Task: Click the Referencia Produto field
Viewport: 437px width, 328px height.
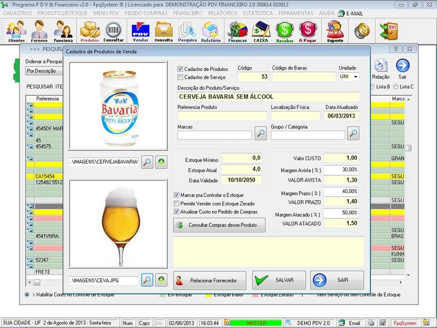Action: pyautogui.click(x=222, y=116)
